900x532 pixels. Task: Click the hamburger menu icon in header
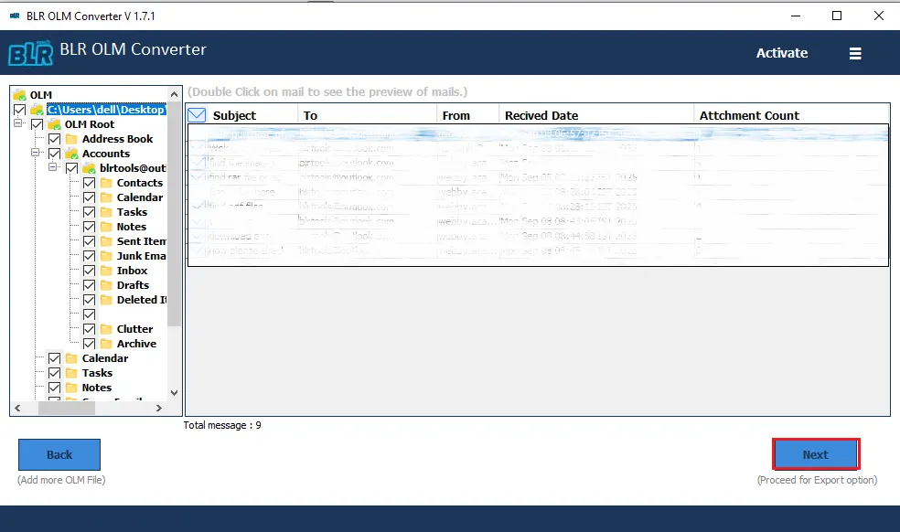pos(855,54)
